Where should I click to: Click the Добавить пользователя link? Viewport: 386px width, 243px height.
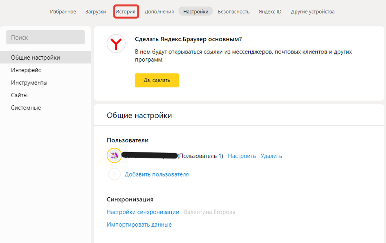pyautogui.click(x=157, y=174)
